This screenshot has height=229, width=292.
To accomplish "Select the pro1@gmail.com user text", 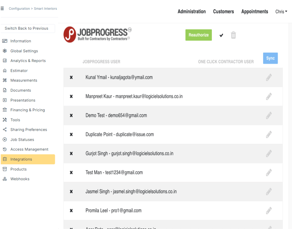I will coord(126,211).
